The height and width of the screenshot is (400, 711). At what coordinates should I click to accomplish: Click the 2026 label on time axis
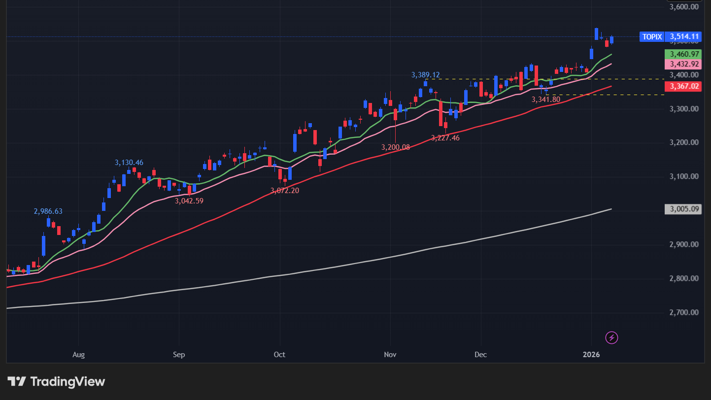point(592,355)
